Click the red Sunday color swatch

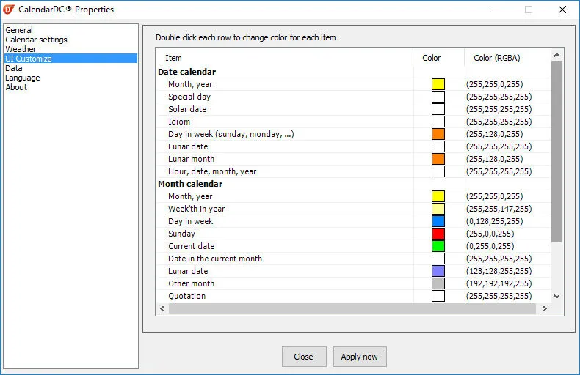coord(438,234)
